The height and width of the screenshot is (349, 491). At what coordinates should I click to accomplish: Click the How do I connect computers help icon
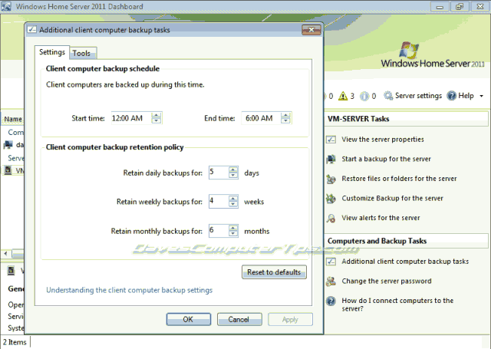pos(331,301)
